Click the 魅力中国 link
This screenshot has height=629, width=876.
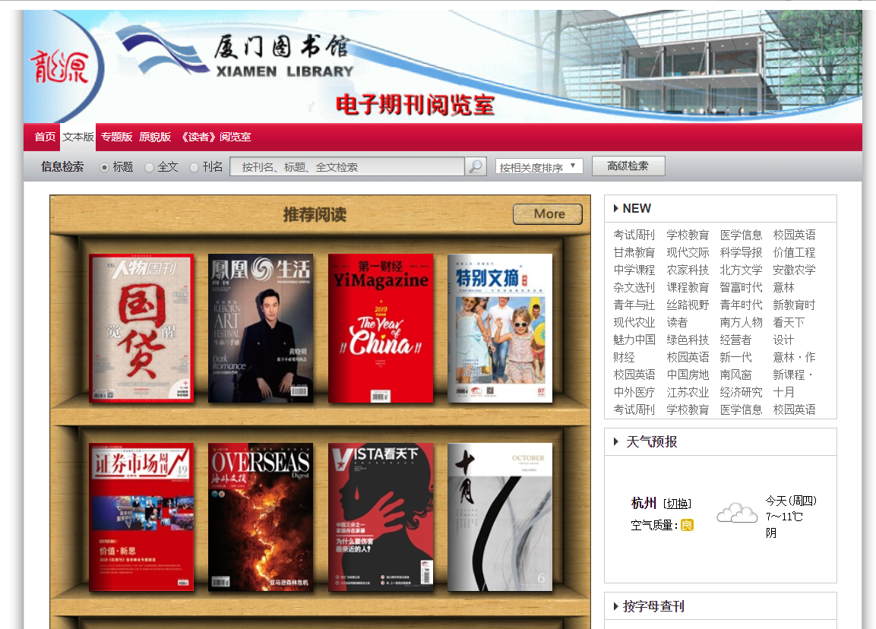pos(634,340)
